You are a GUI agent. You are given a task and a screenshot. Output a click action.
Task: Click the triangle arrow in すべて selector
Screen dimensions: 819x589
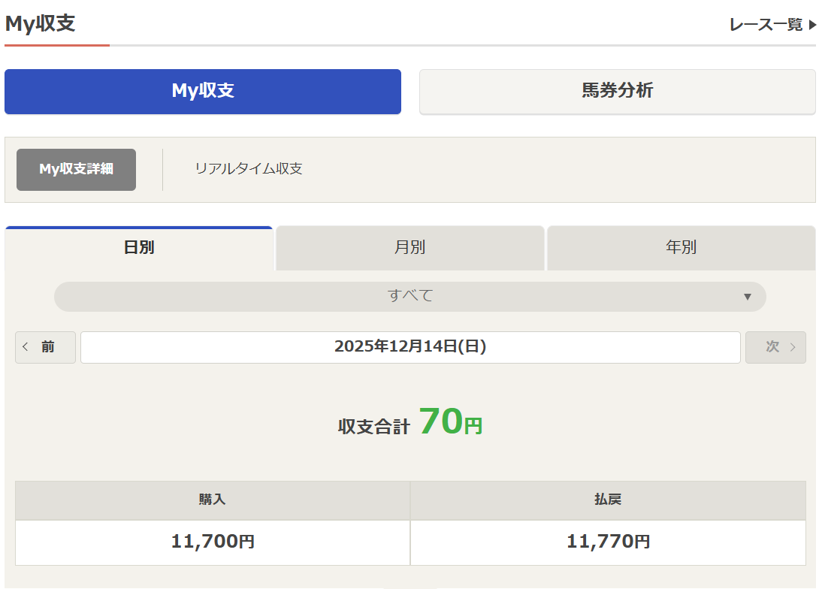pyautogui.click(x=747, y=297)
